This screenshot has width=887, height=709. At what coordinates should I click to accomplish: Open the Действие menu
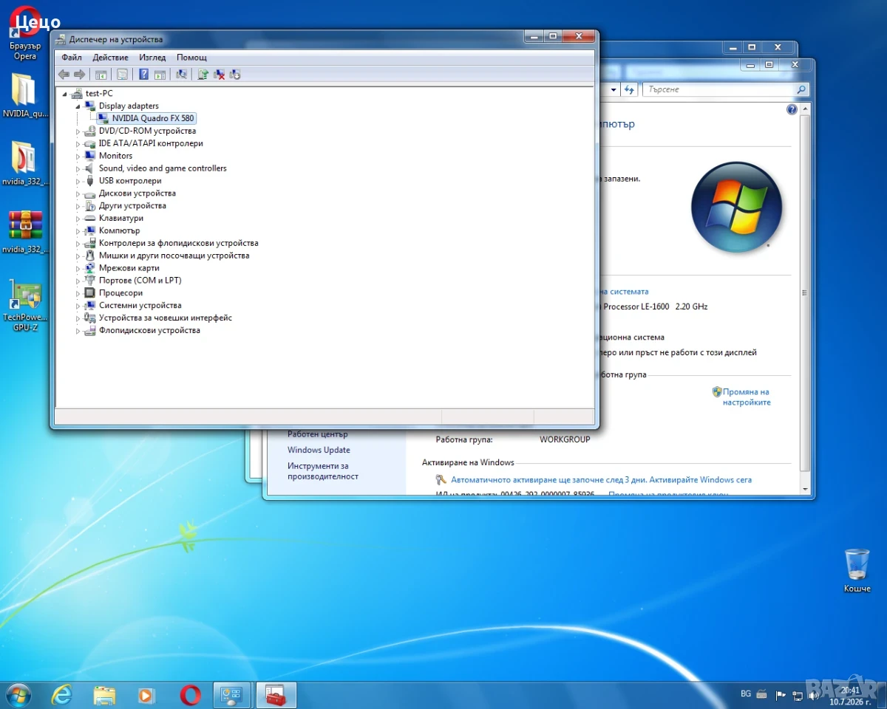click(x=110, y=58)
